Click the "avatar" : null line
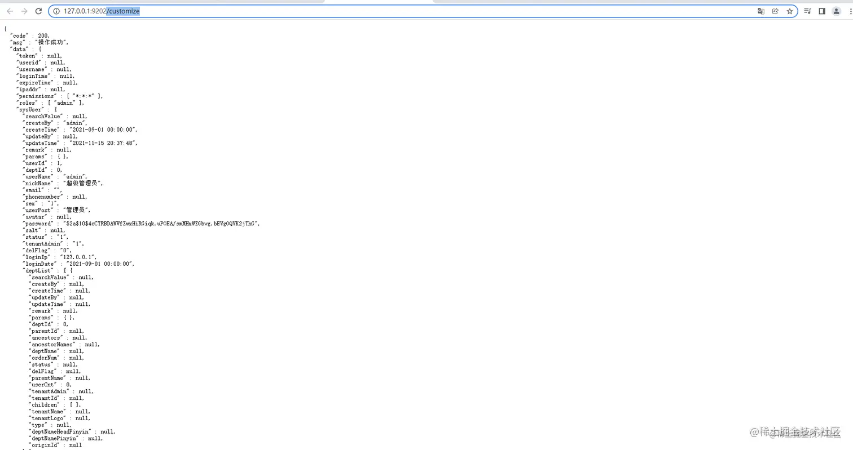The image size is (853, 450). 47,217
